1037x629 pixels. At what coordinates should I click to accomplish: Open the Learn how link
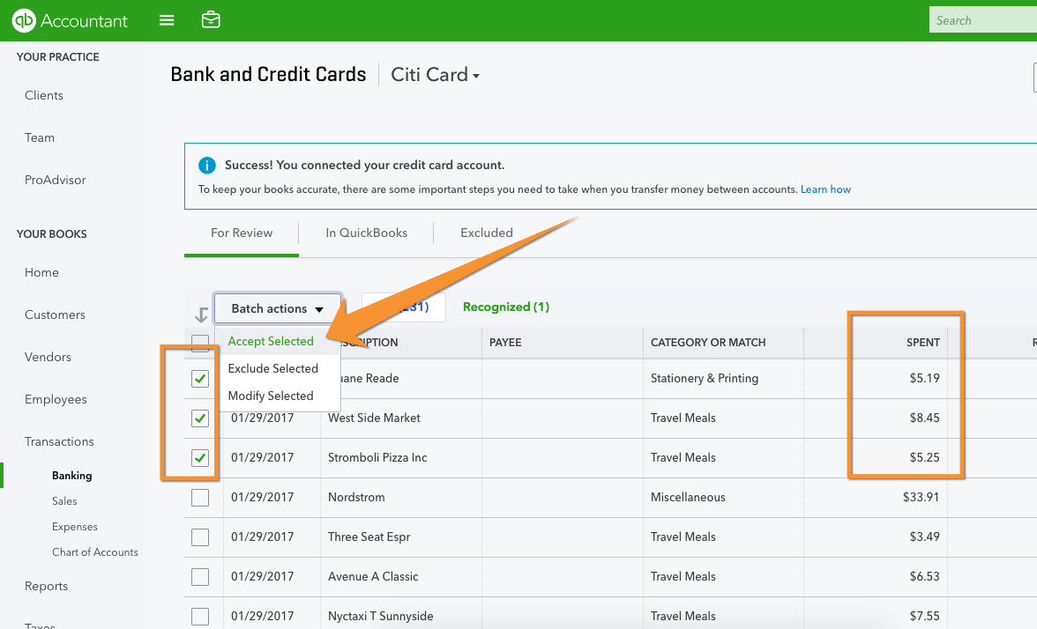tap(825, 189)
